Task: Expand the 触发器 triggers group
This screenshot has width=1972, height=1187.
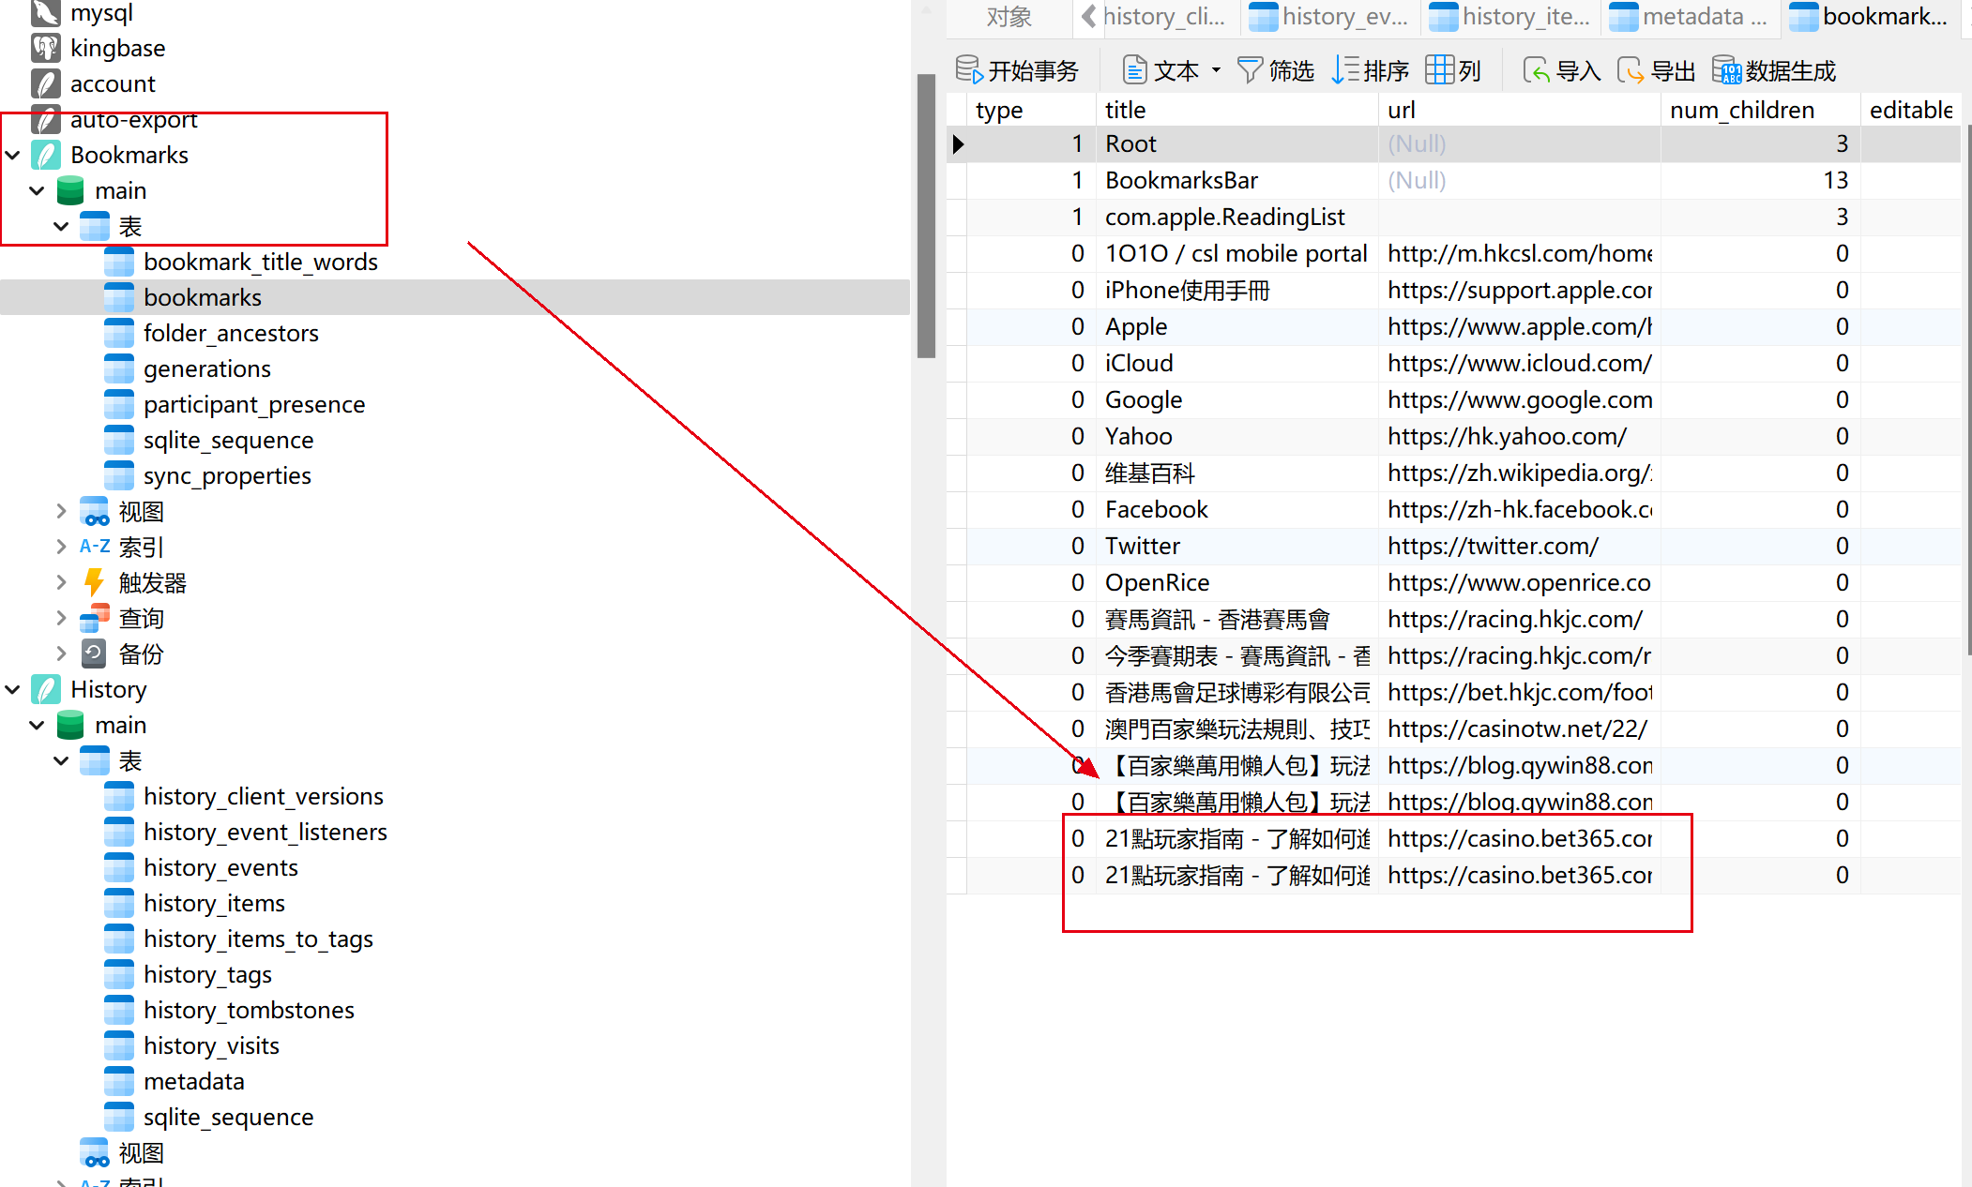Action: click(62, 582)
